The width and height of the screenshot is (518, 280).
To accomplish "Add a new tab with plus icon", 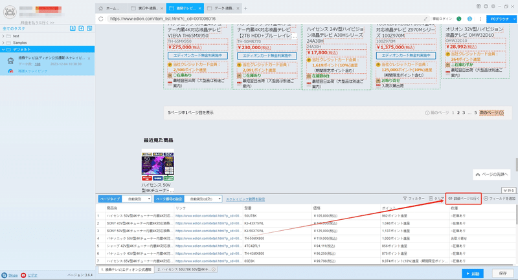I will click(x=245, y=8).
